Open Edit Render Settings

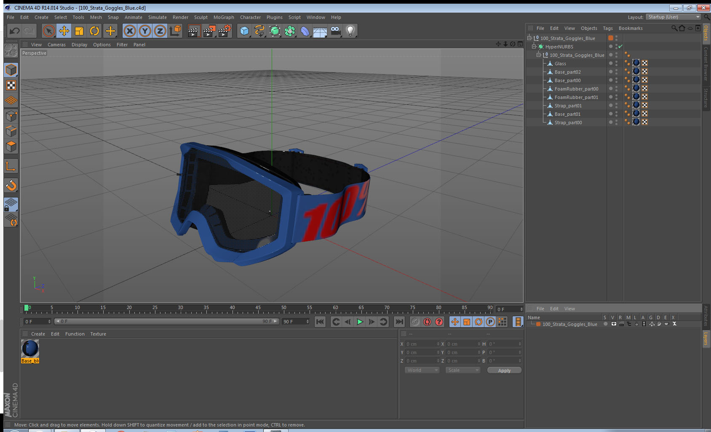225,31
